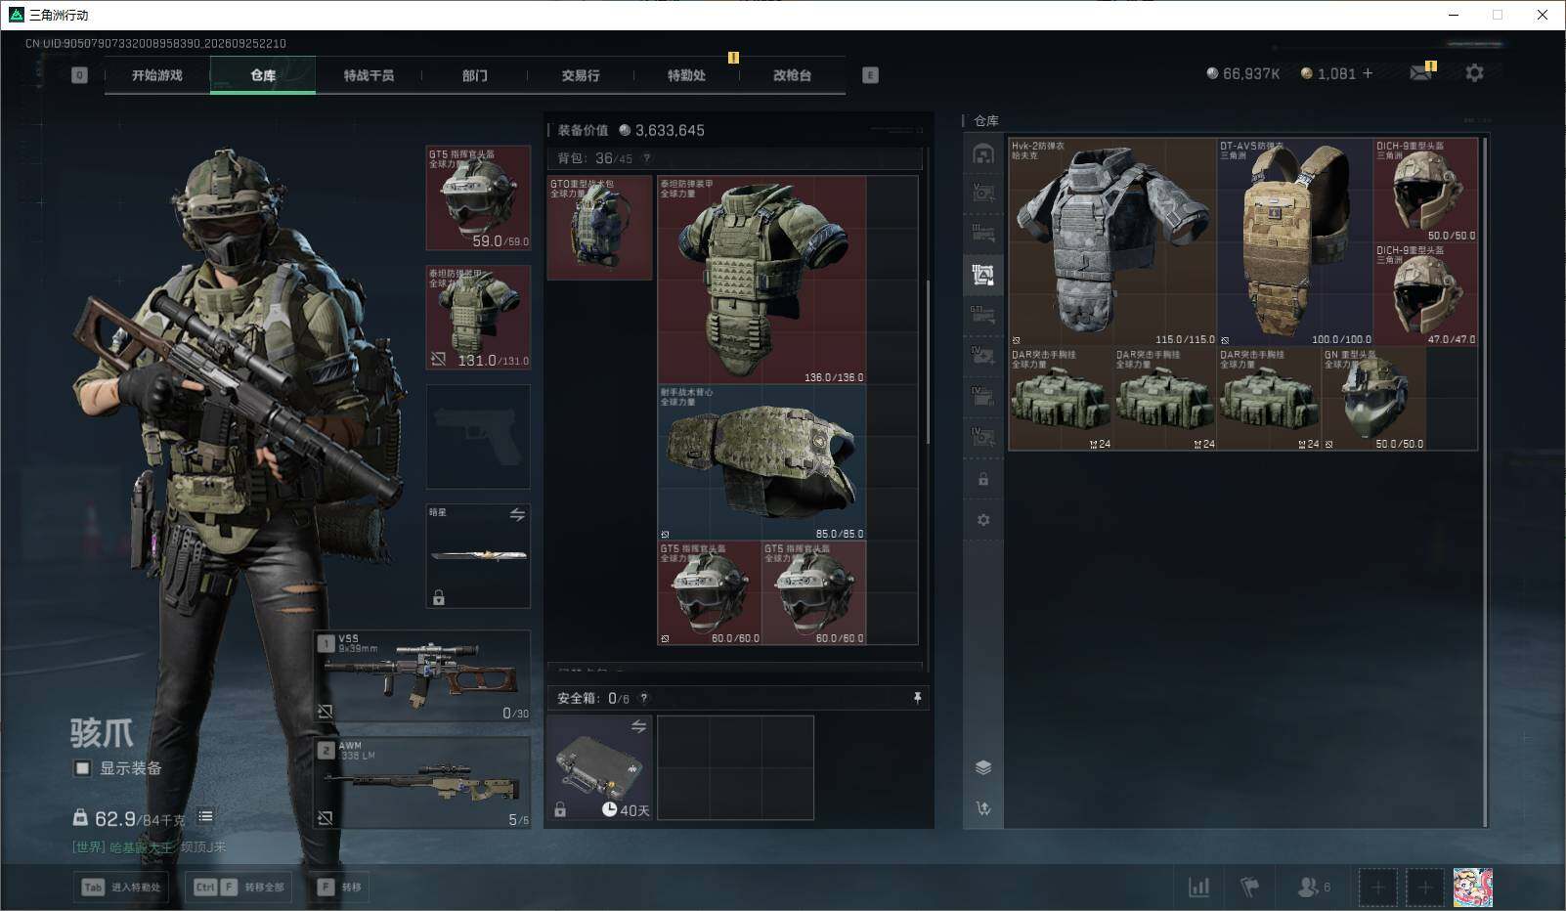Click the swap arrows on the safe box case

click(638, 726)
